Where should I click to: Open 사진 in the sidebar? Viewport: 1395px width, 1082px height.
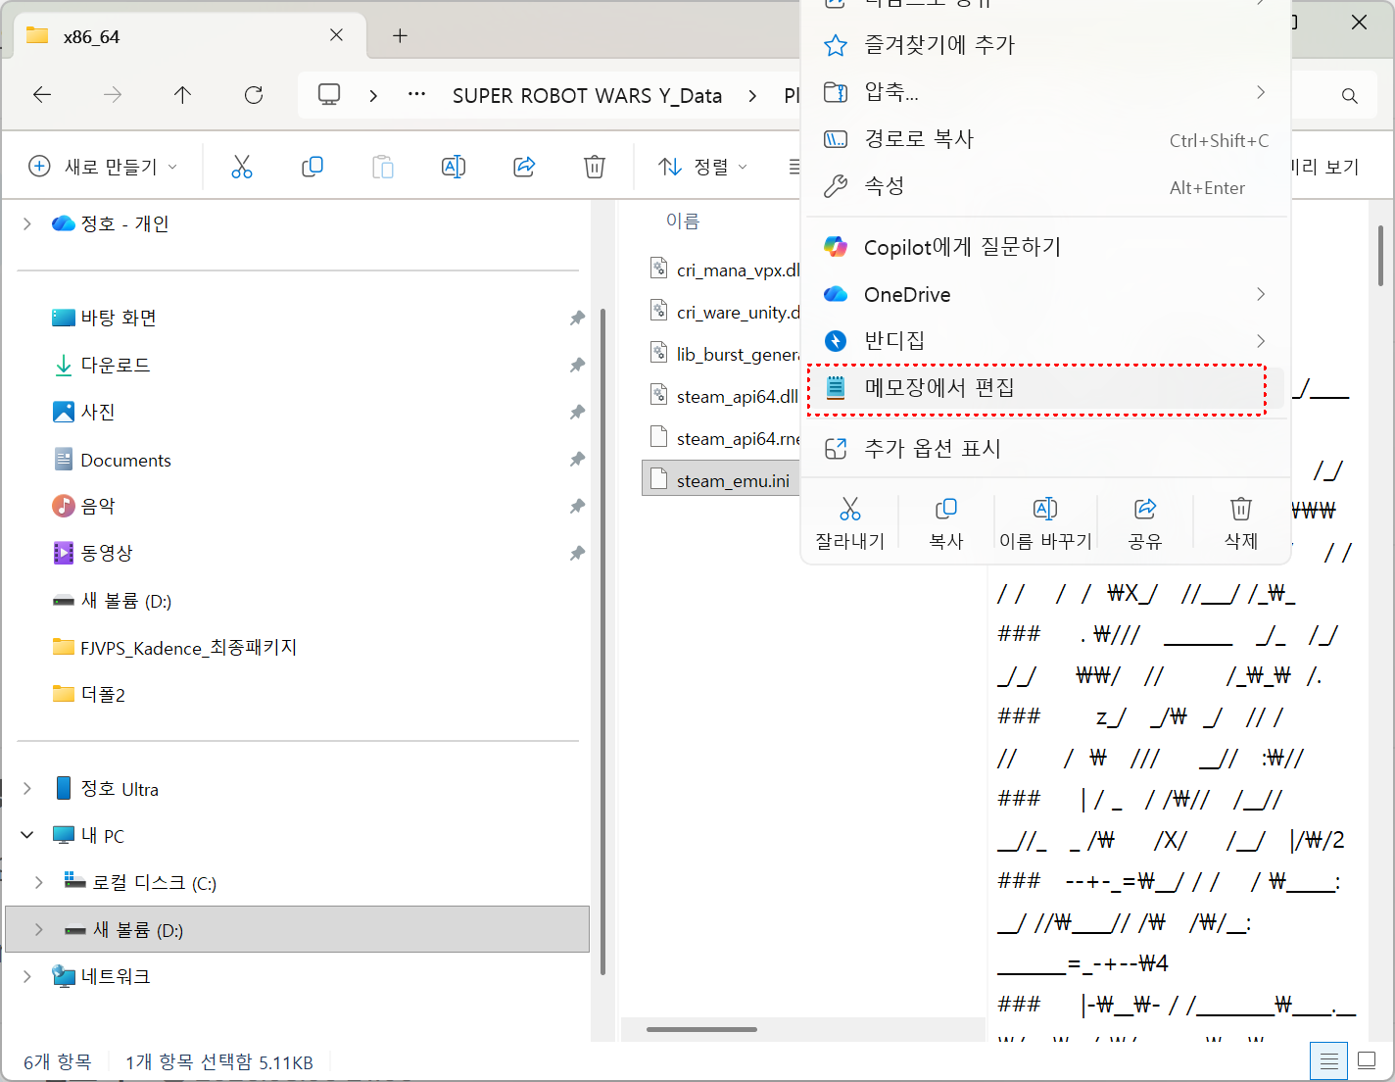[97, 412]
